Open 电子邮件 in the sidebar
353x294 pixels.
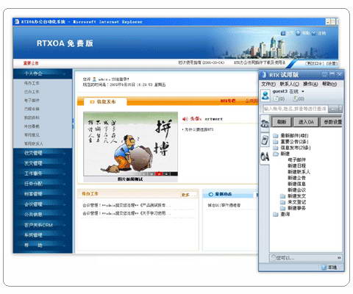[32, 100]
